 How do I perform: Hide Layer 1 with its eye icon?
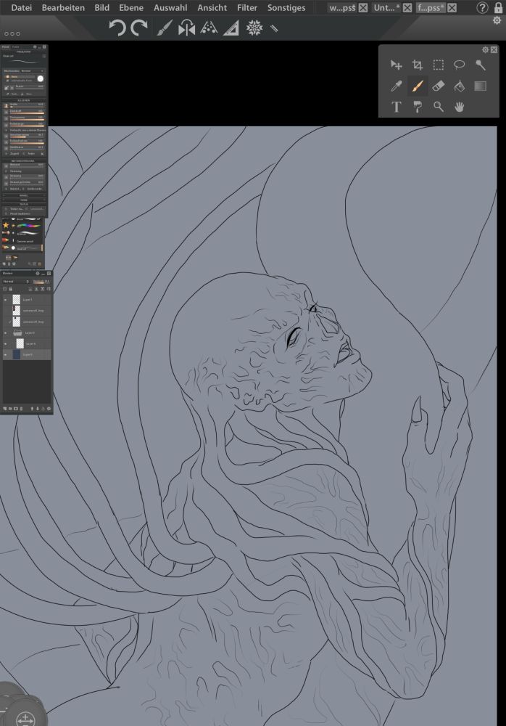[6, 300]
